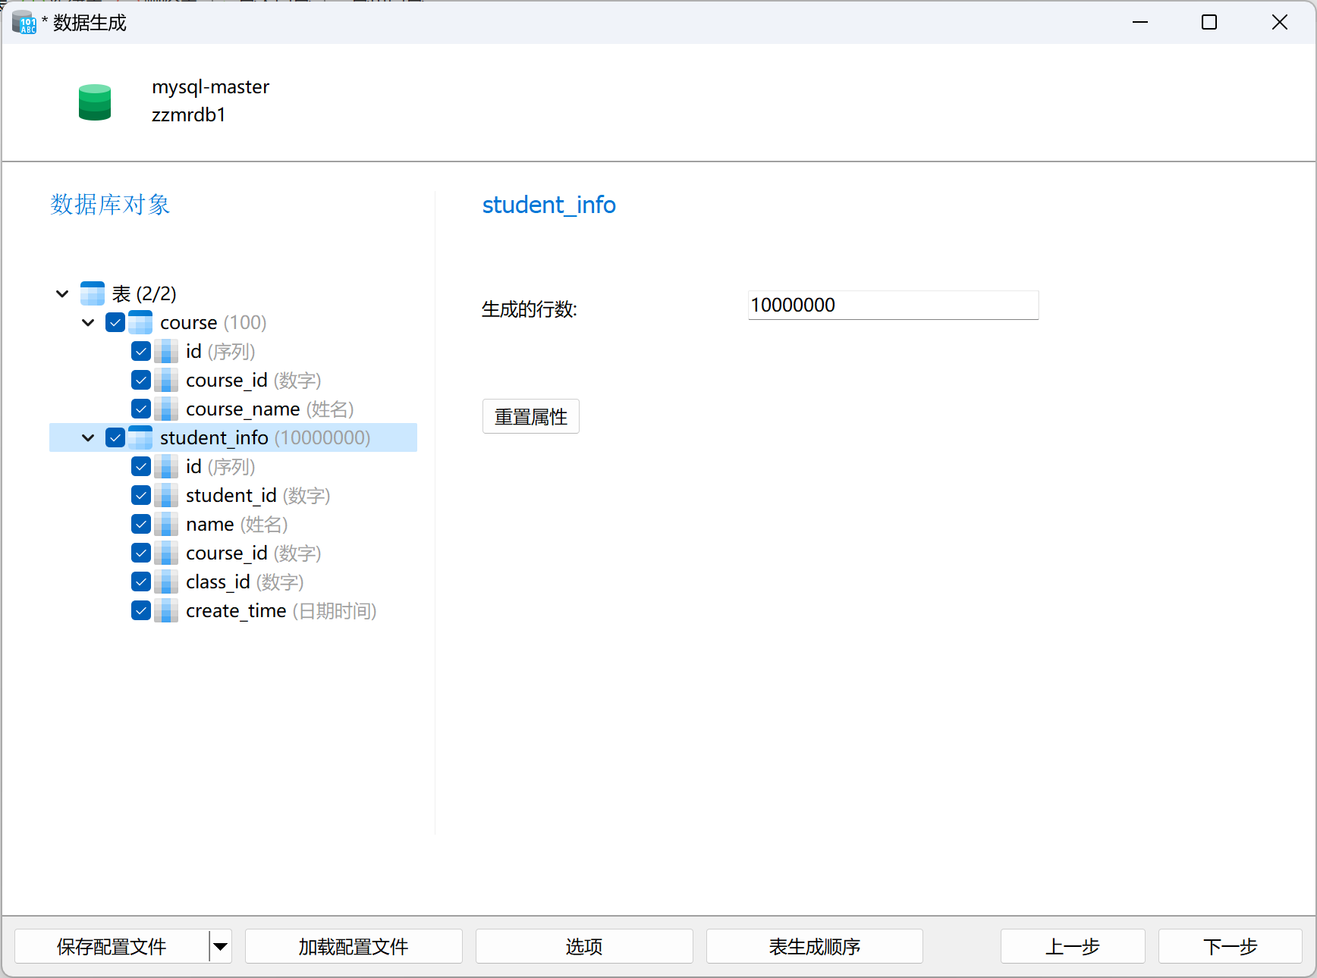Collapse the course table node
Screen dimensions: 1317x978
(x=88, y=322)
